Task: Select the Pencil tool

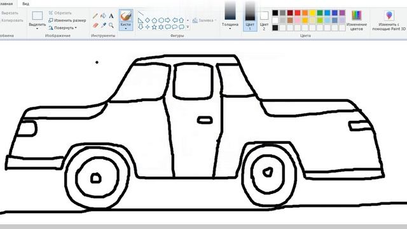Action: 95,16
